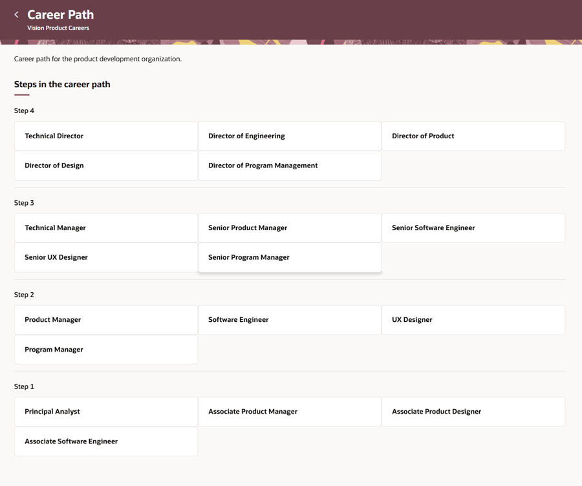Viewport: 582px width, 486px height.
Task: Select the Senior Product Manager role
Action: point(289,227)
